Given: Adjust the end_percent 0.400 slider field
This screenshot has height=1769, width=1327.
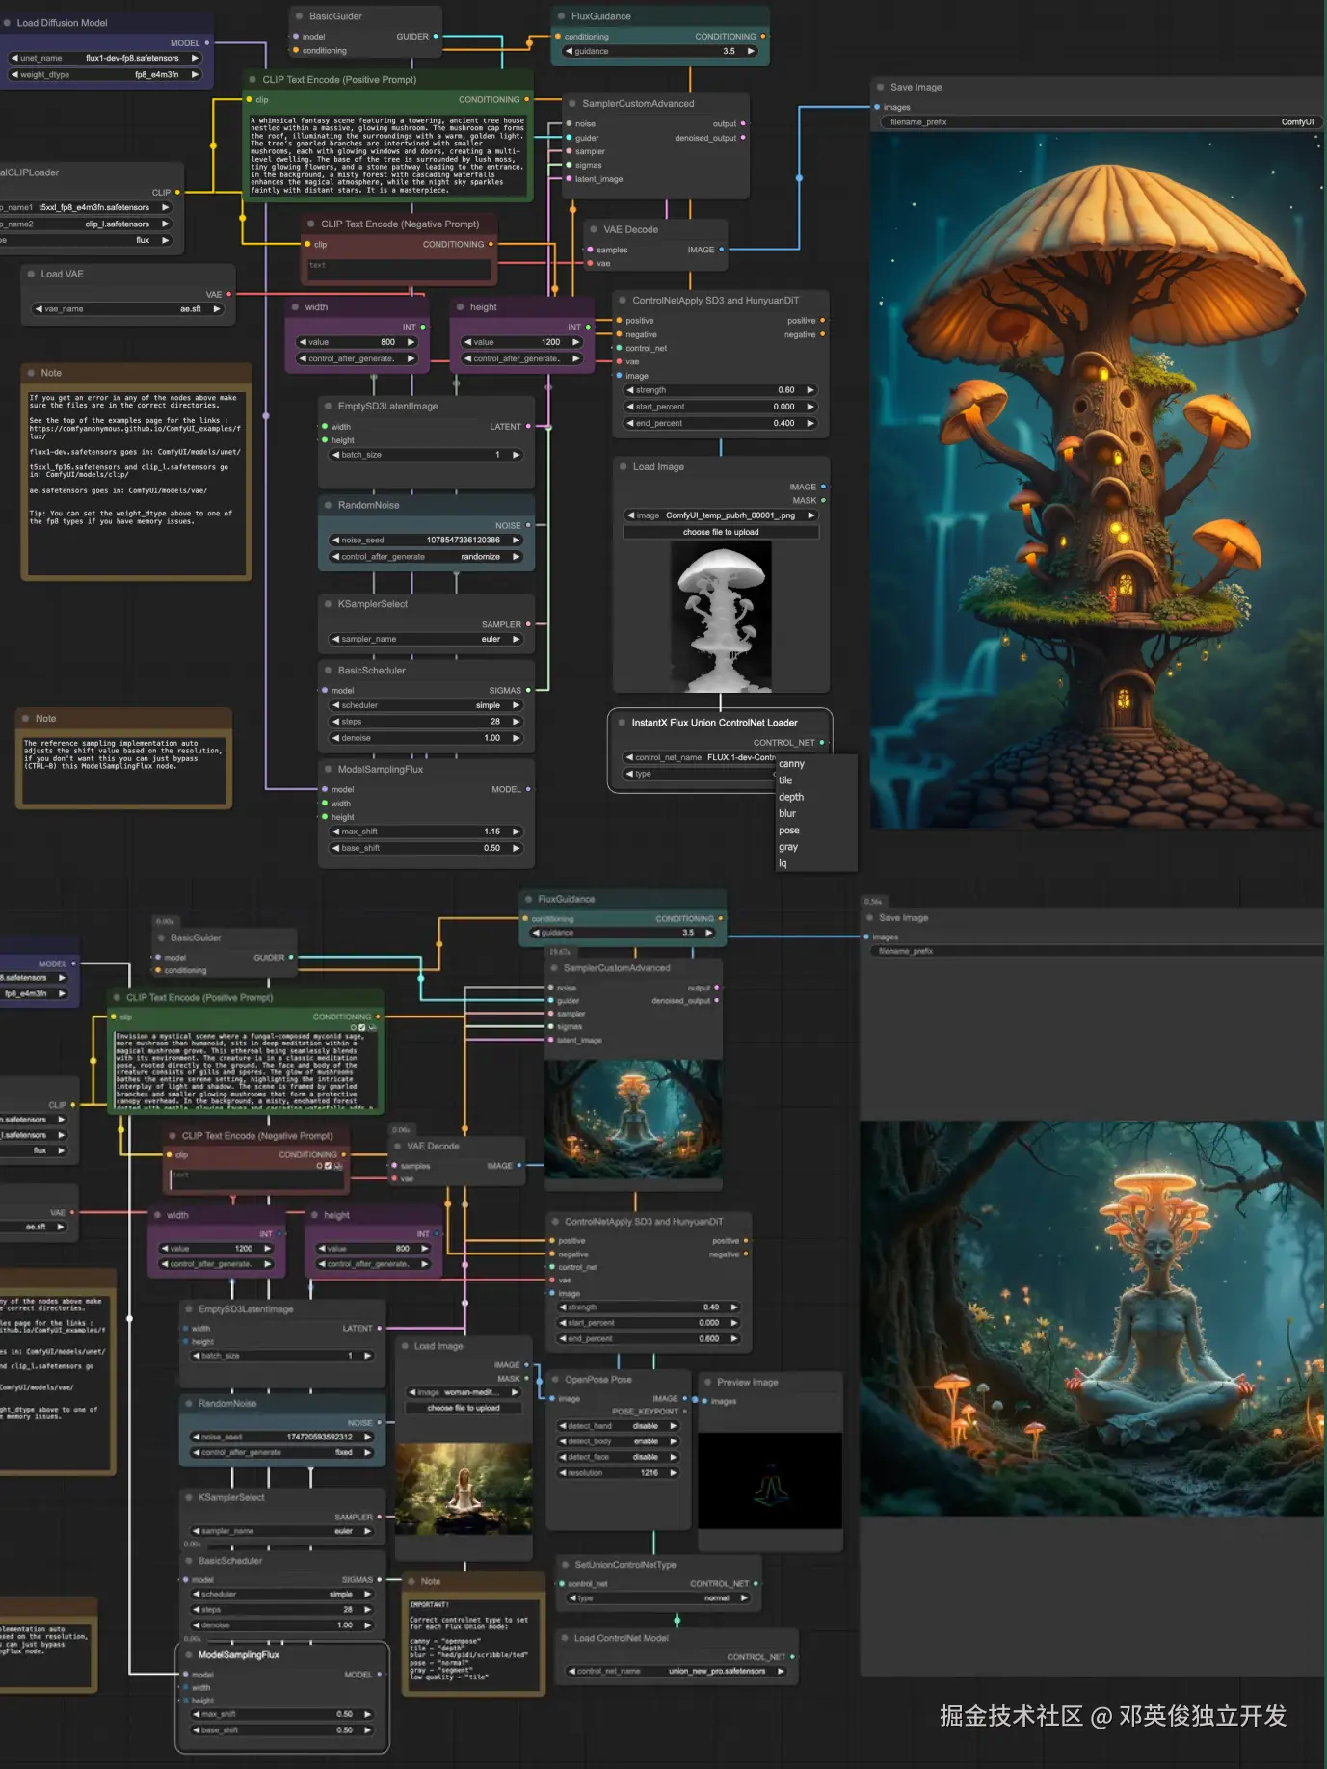Looking at the screenshot, I should (x=720, y=423).
